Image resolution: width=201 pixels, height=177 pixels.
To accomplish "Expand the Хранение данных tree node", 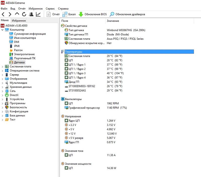I will [x=2, y=87].
